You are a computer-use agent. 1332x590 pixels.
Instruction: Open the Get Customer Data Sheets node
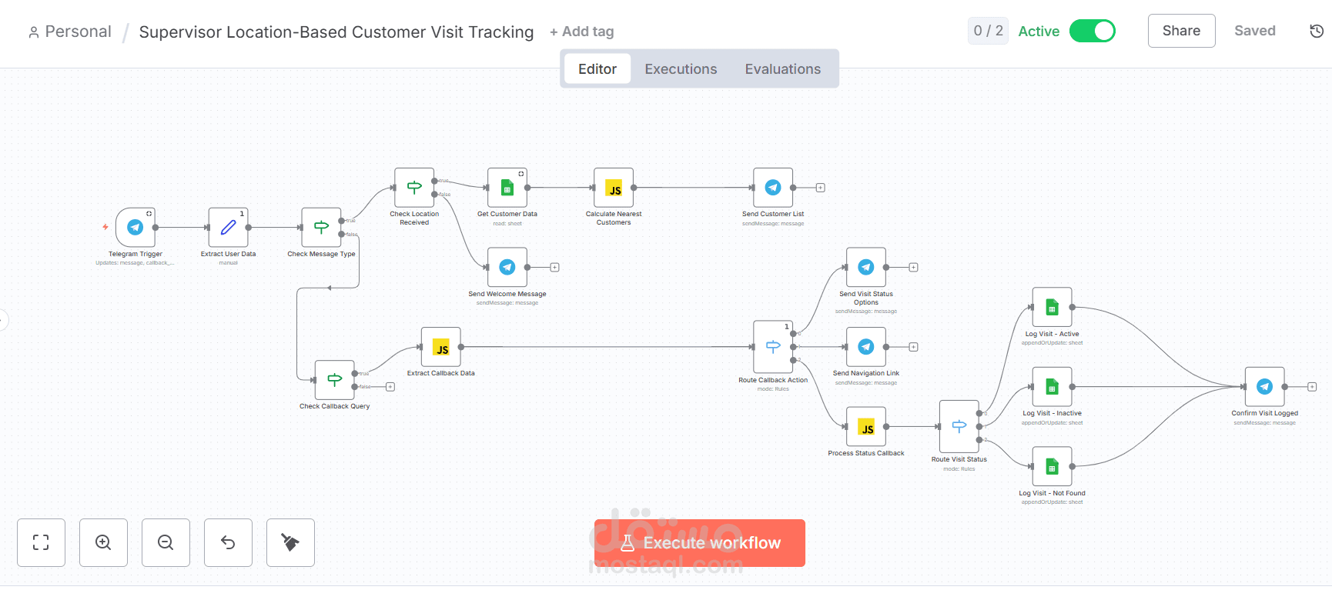507,187
